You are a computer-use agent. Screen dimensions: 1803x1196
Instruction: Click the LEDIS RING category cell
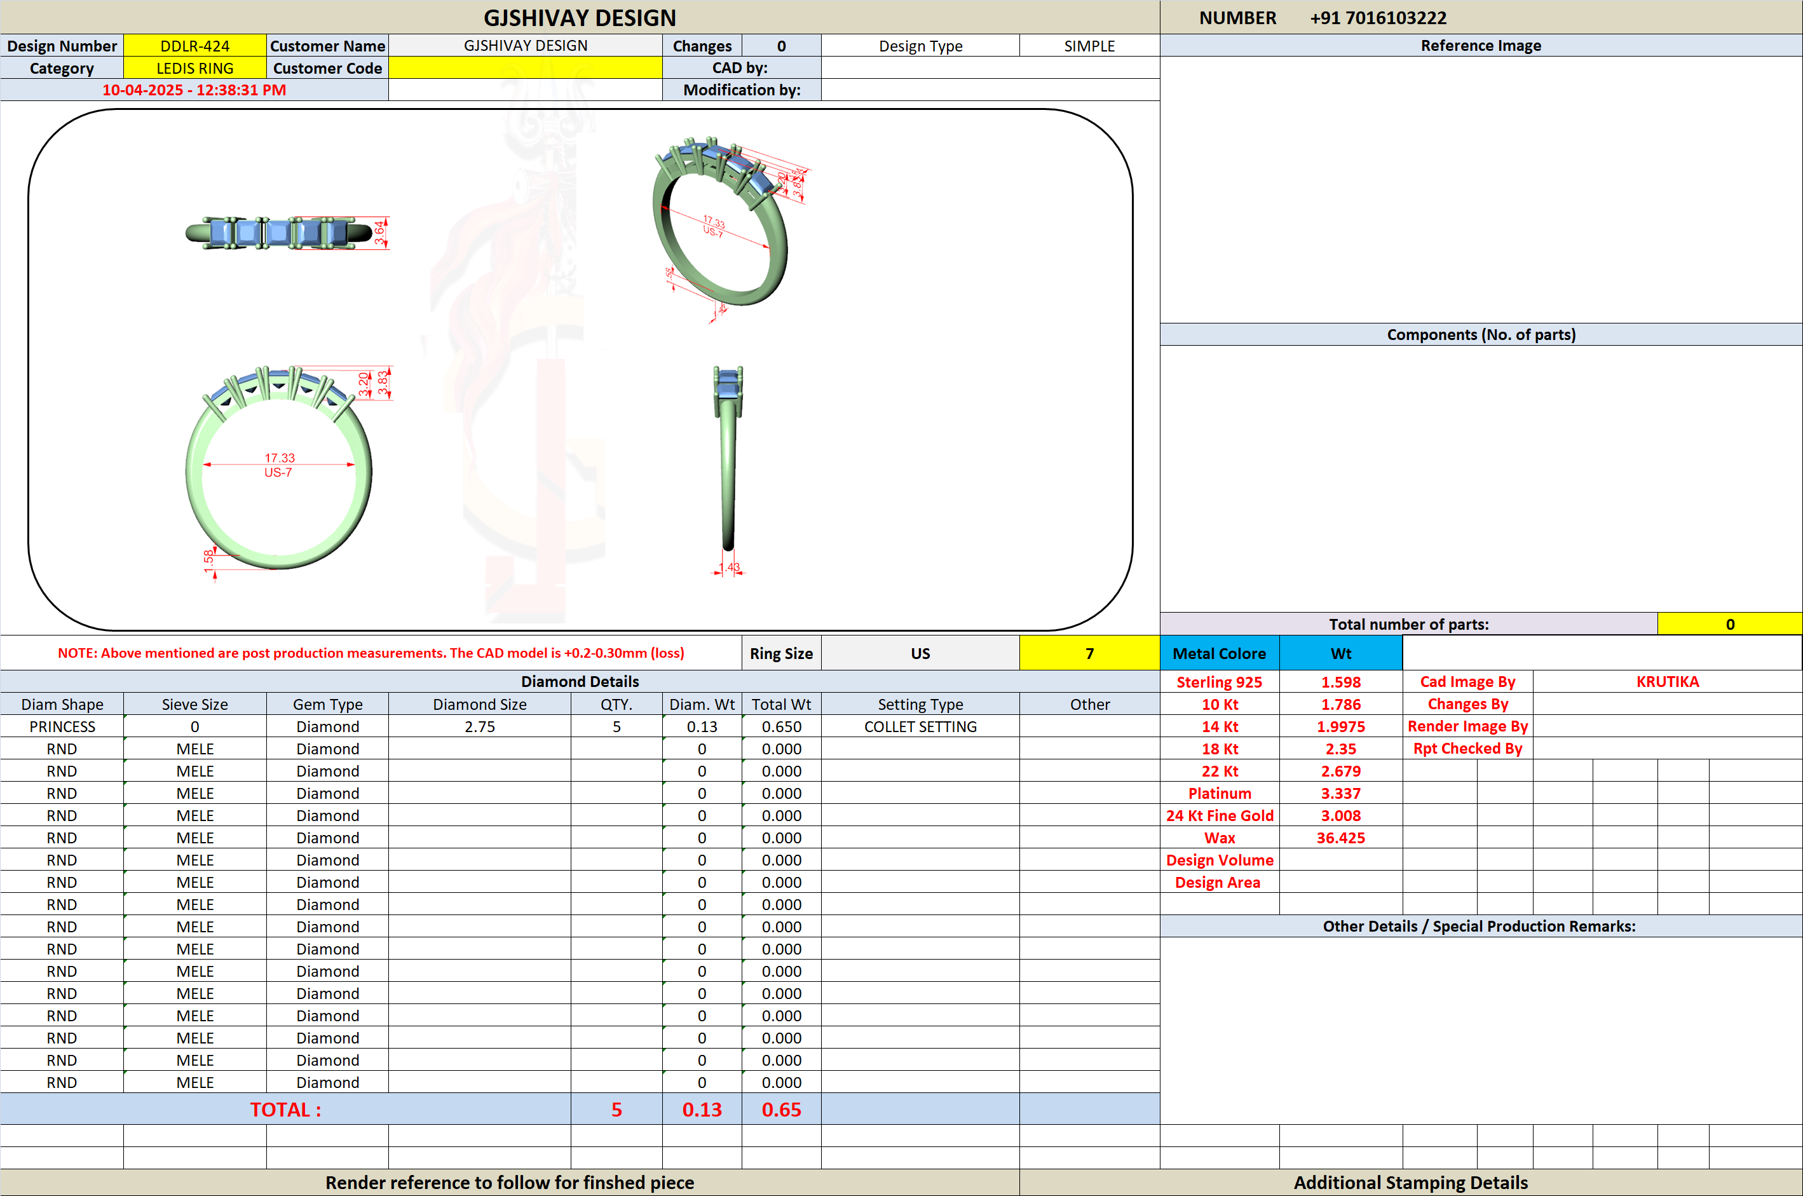[x=194, y=68]
